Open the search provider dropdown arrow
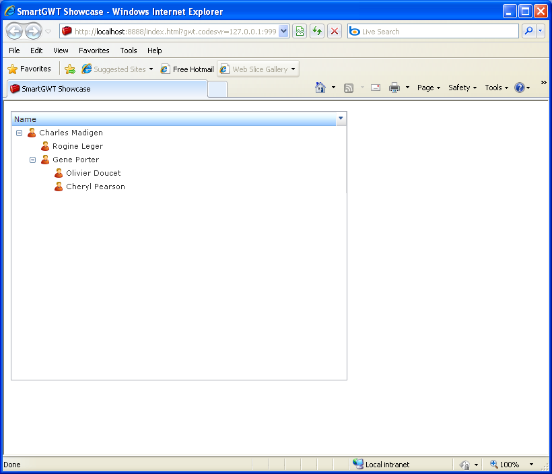 point(541,32)
